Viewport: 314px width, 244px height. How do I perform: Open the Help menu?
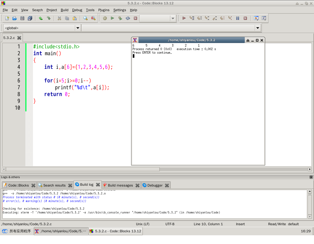133,10
